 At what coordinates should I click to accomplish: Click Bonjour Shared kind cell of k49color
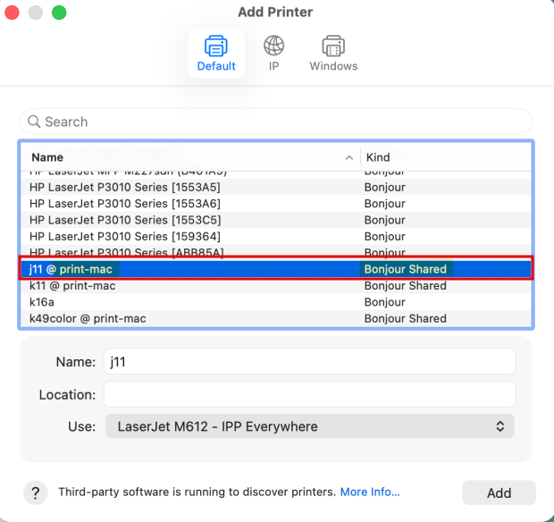pos(406,318)
